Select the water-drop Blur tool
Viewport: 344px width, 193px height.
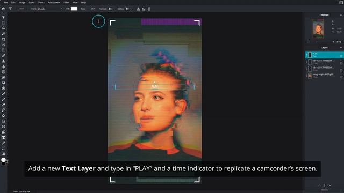coord(4,66)
